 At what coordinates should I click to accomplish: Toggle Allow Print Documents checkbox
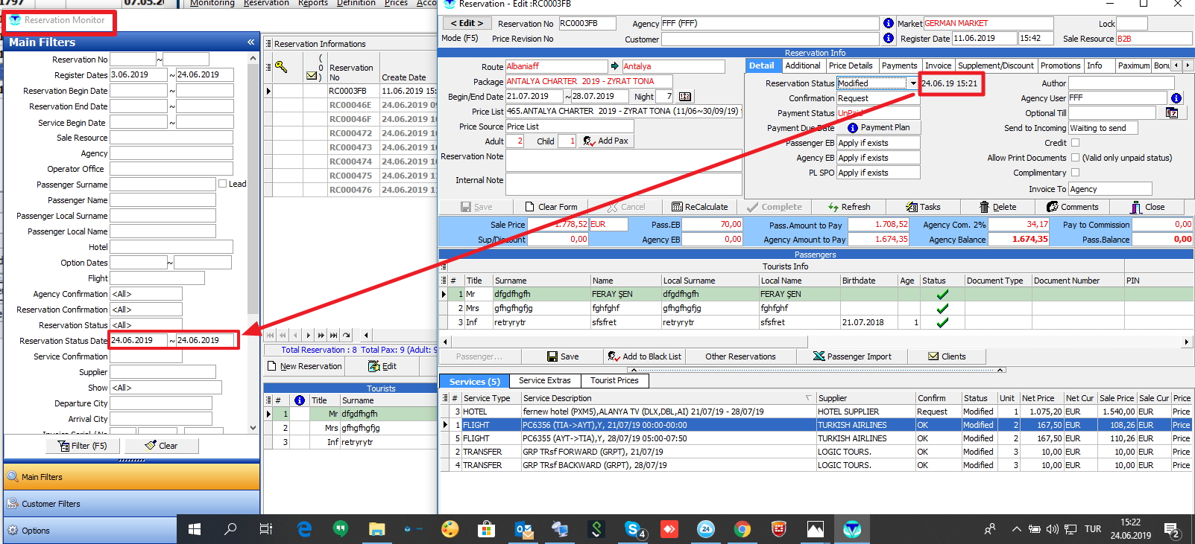point(1075,157)
